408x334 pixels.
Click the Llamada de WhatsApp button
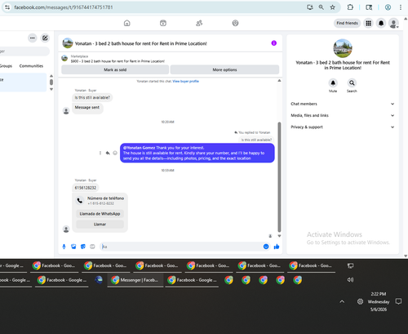100,214
